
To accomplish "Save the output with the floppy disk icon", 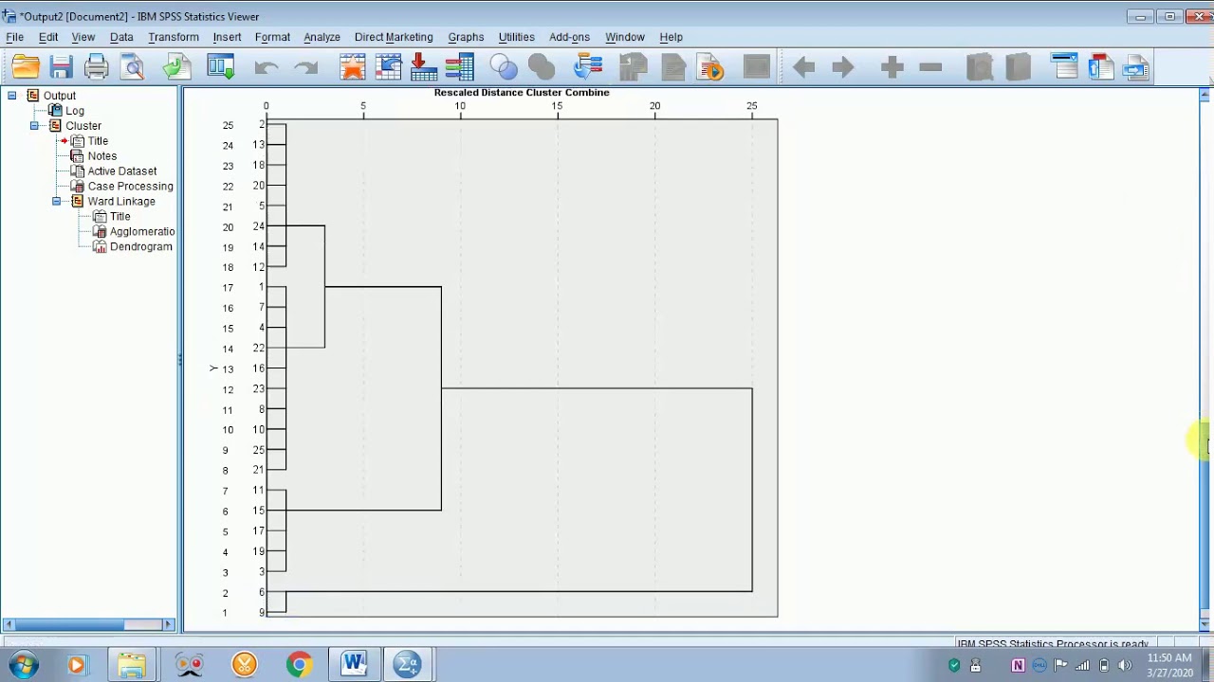I will pos(62,67).
